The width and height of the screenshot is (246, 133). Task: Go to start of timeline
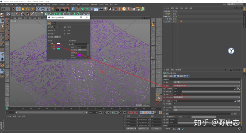pyautogui.click(x=100, y=113)
